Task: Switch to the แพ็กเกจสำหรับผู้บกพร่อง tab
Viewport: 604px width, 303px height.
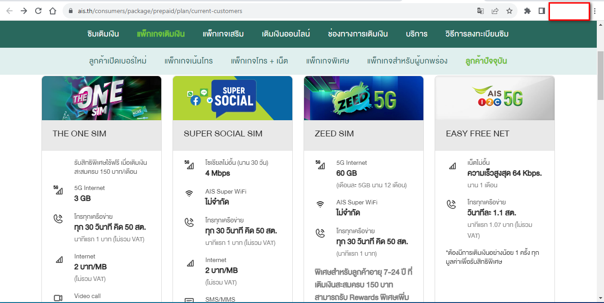Action: click(x=407, y=61)
